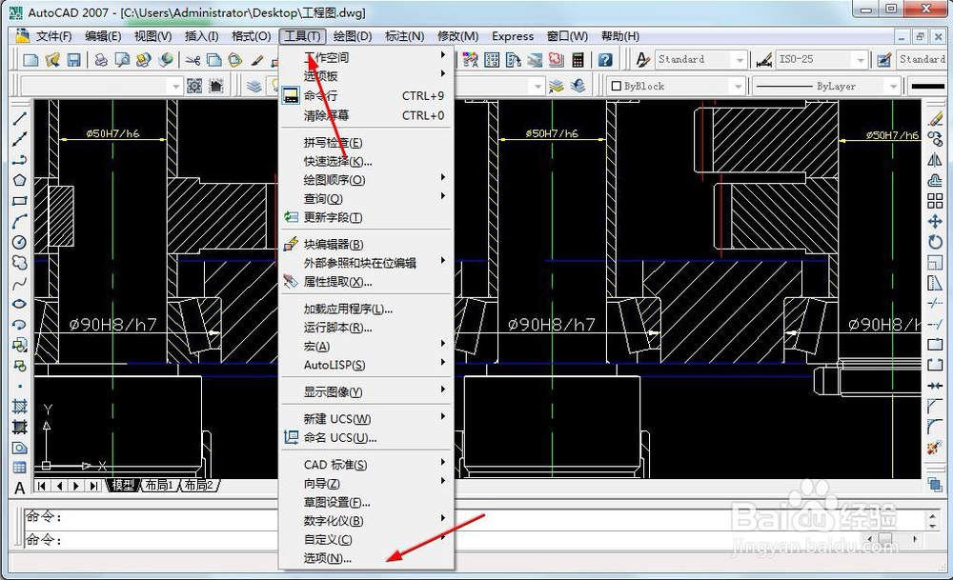Open the Layer Properties Manager icon

[x=253, y=87]
